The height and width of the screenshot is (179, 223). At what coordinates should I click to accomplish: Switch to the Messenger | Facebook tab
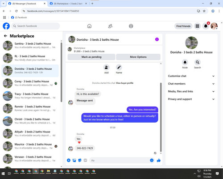[27, 4]
